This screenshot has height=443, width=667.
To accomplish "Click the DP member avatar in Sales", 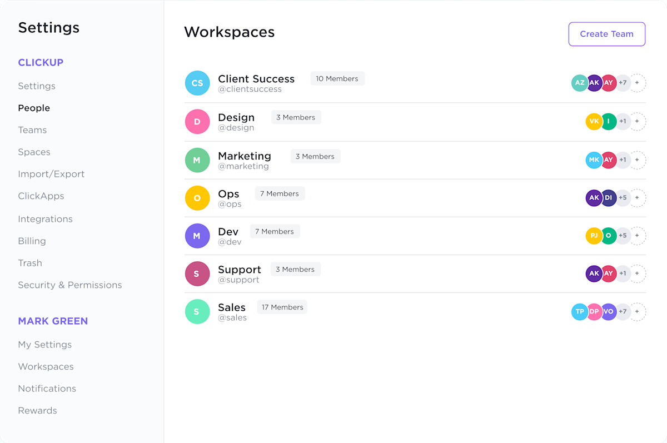I will pyautogui.click(x=594, y=312).
